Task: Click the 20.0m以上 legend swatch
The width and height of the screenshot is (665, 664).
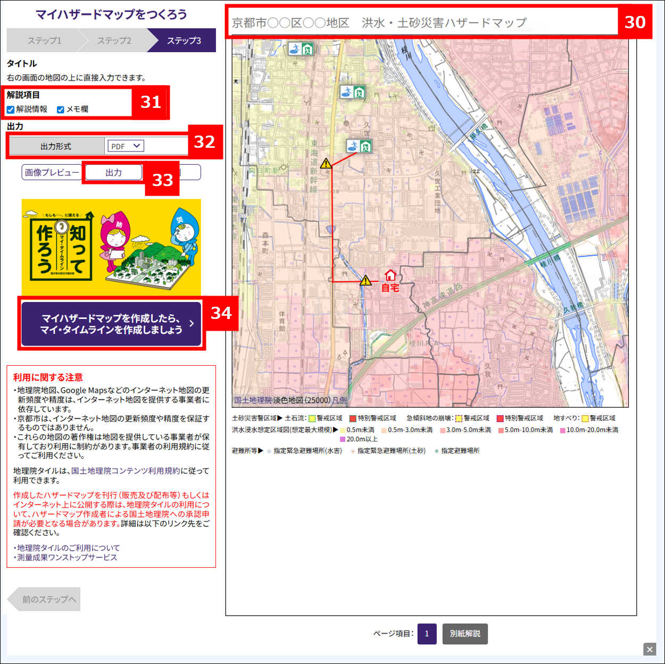Action: pos(343,439)
